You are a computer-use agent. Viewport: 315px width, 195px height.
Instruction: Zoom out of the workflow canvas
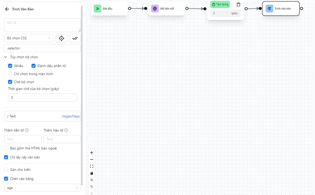pyautogui.click(x=92, y=159)
